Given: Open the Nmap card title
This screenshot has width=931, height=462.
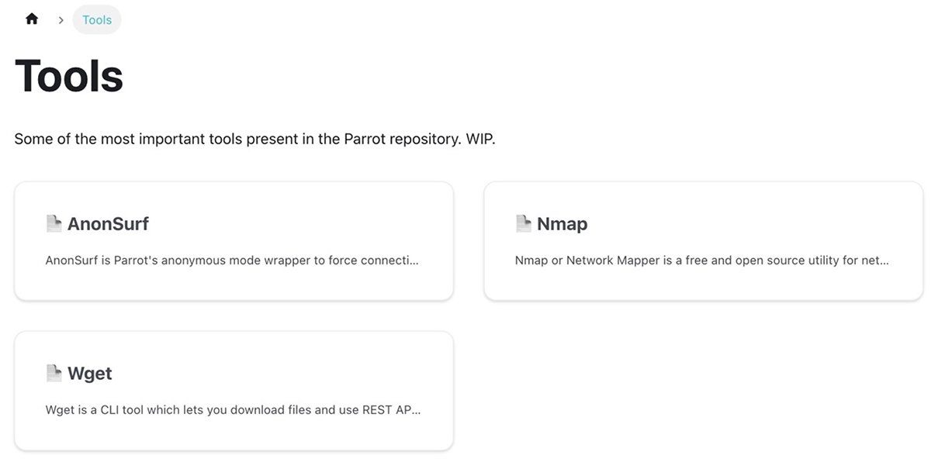Looking at the screenshot, I should click(x=562, y=224).
